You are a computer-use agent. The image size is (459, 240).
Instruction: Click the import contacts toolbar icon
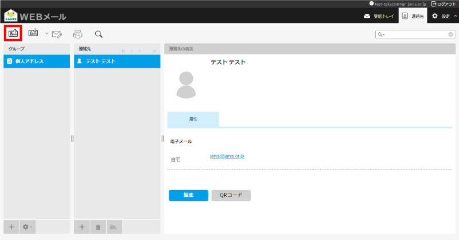pyautogui.click(x=13, y=33)
